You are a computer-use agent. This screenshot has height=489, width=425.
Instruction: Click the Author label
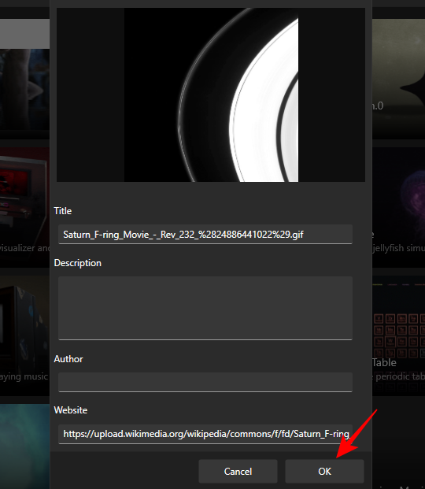click(68, 359)
